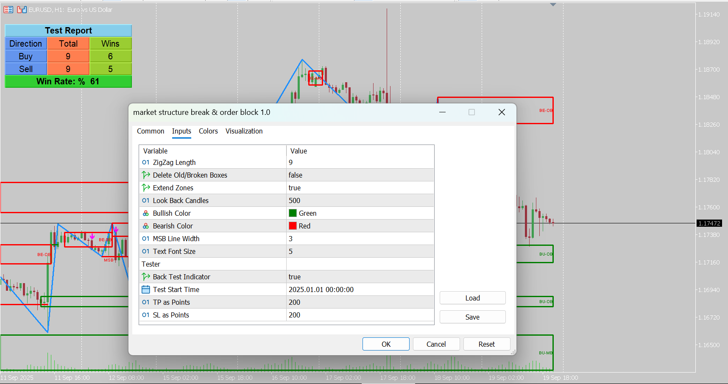Open the Bullish Color Green value dropdown
The width and height of the screenshot is (728, 384).
click(360, 213)
